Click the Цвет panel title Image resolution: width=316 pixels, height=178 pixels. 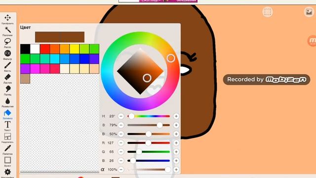[x=25, y=27]
